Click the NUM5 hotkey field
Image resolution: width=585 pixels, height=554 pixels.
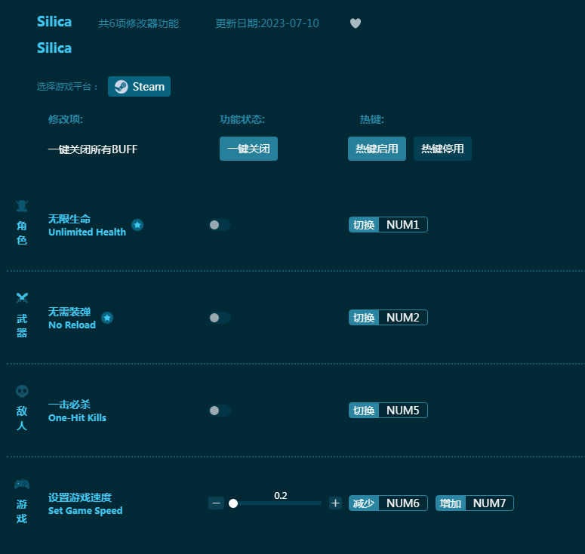[403, 411]
